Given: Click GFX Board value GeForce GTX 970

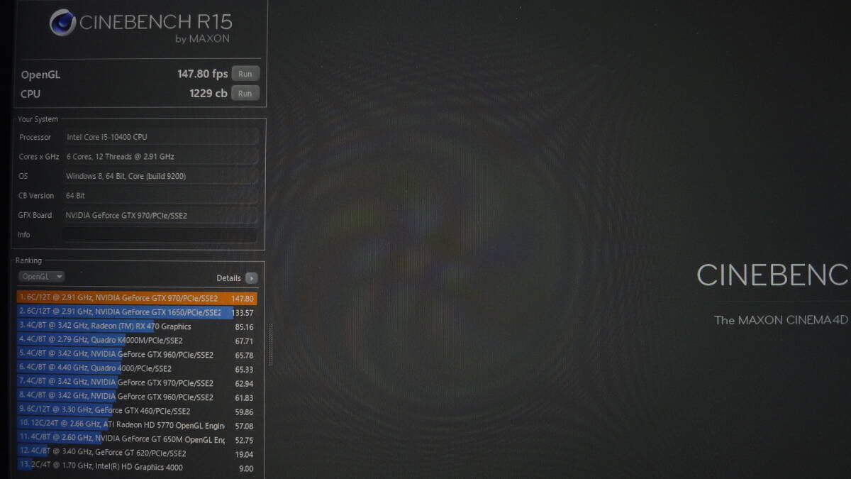Looking at the screenshot, I should 160,215.
